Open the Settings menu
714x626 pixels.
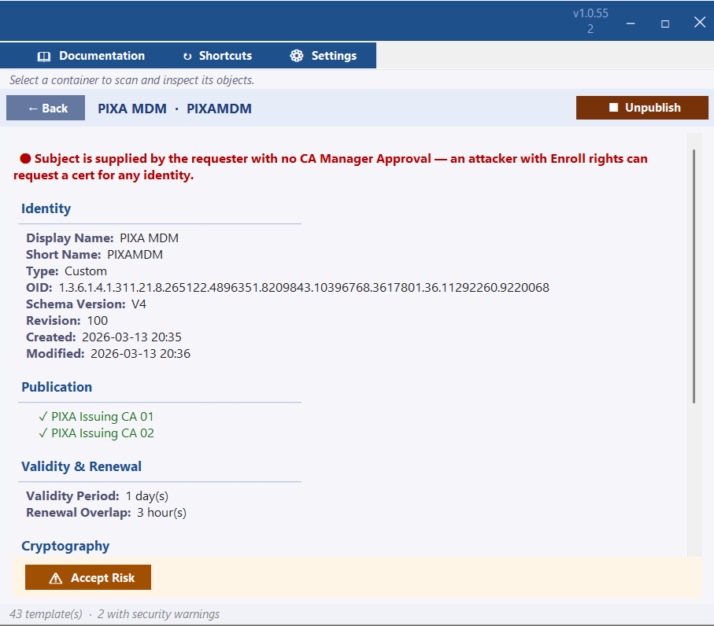[x=324, y=56]
